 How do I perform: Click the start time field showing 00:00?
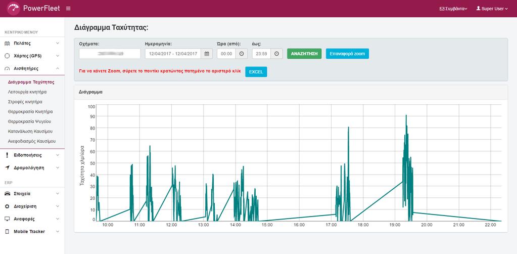click(226, 54)
